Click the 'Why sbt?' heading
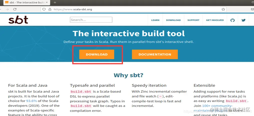This screenshot has width=254, height=116. pos(129,75)
